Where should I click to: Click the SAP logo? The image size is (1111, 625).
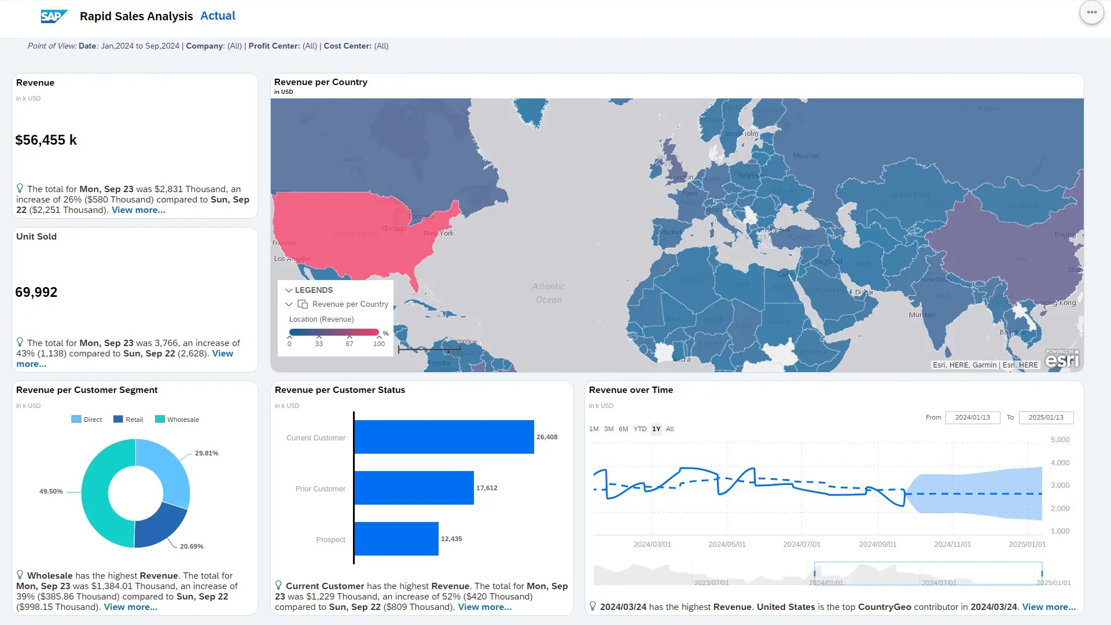point(54,16)
